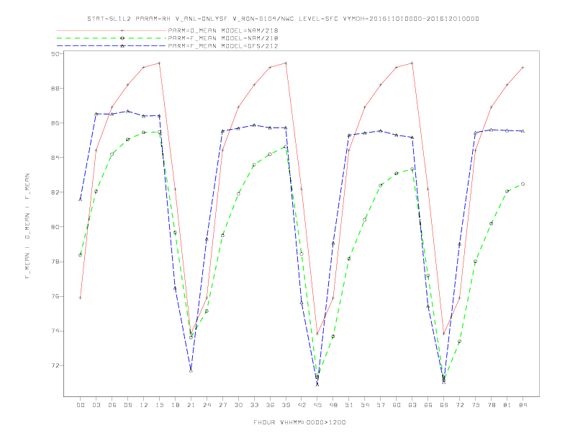
Task: Click y-axis tick label 74
Action: tap(55, 331)
